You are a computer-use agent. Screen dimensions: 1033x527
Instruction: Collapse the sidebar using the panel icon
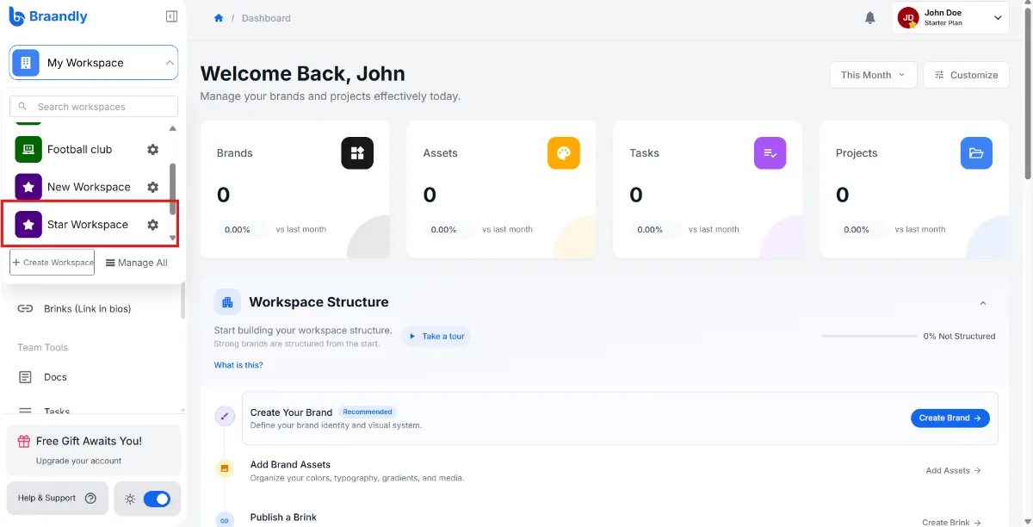point(171,16)
